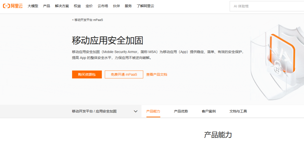The image size is (304, 144).
Task: Click the 移动应用安全加固 page title
Action: point(107,41)
